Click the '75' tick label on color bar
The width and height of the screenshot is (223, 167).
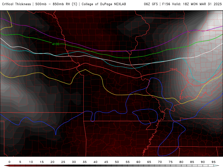point(171,162)
